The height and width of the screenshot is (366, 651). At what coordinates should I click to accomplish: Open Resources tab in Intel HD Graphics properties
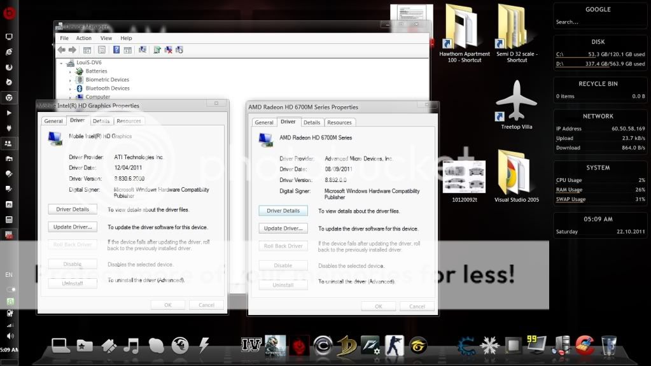(x=129, y=121)
